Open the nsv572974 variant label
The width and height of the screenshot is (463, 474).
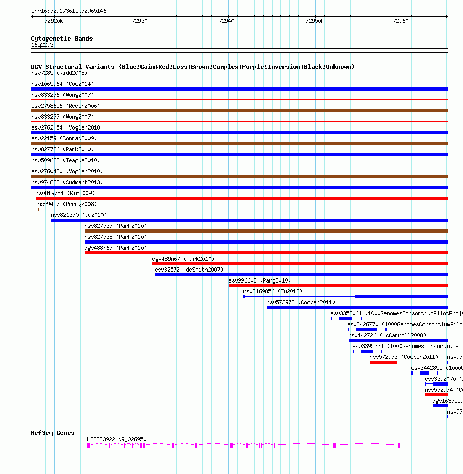point(444,390)
